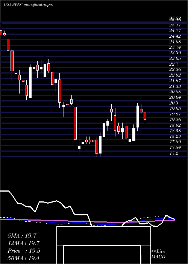Click the 17.2 price axis label
Image resolution: width=188 pixels, height=264 pixels.
click(x=174, y=153)
